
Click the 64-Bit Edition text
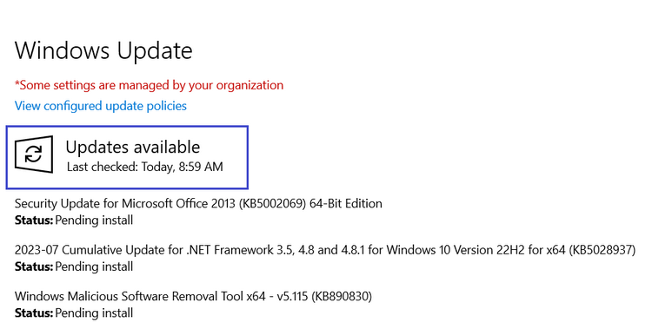point(346,203)
